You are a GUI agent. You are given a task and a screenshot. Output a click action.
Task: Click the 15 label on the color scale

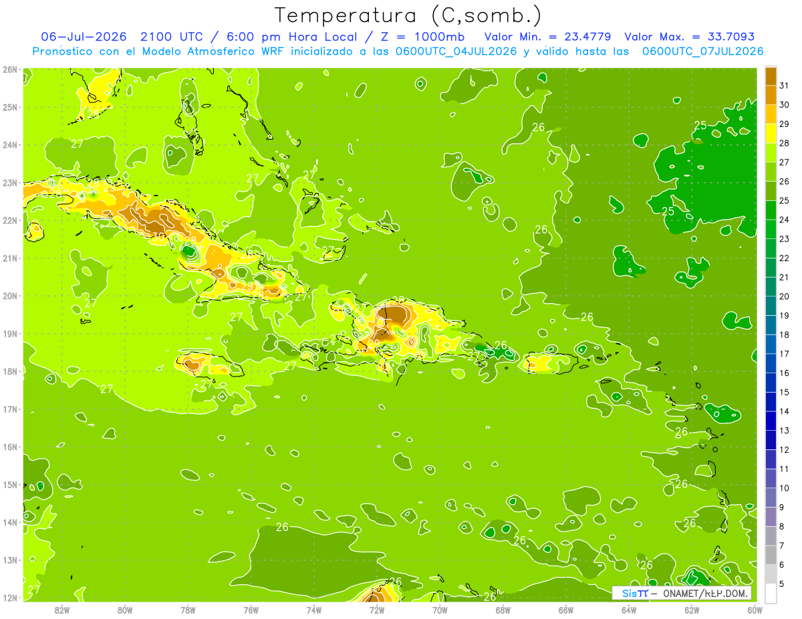(x=784, y=393)
